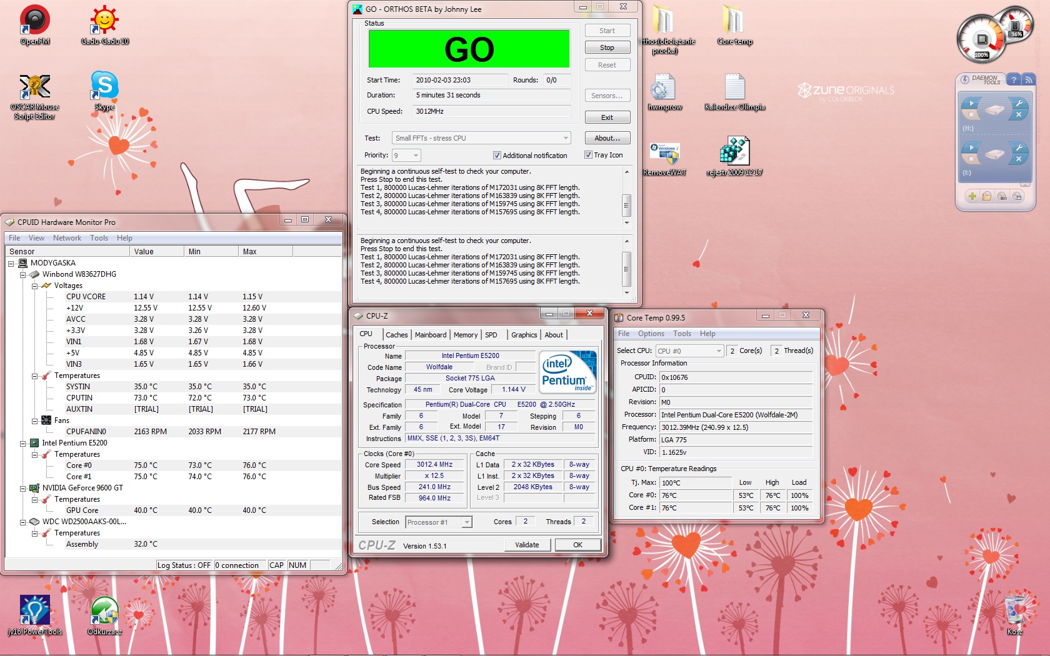This screenshot has width=1050, height=656.
Task: Click the Validate button in CPU-Z
Action: 527,545
